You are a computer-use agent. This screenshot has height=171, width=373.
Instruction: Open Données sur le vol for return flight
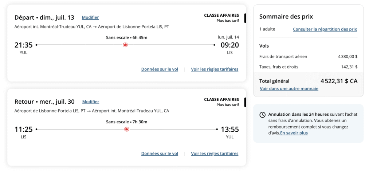point(160,154)
